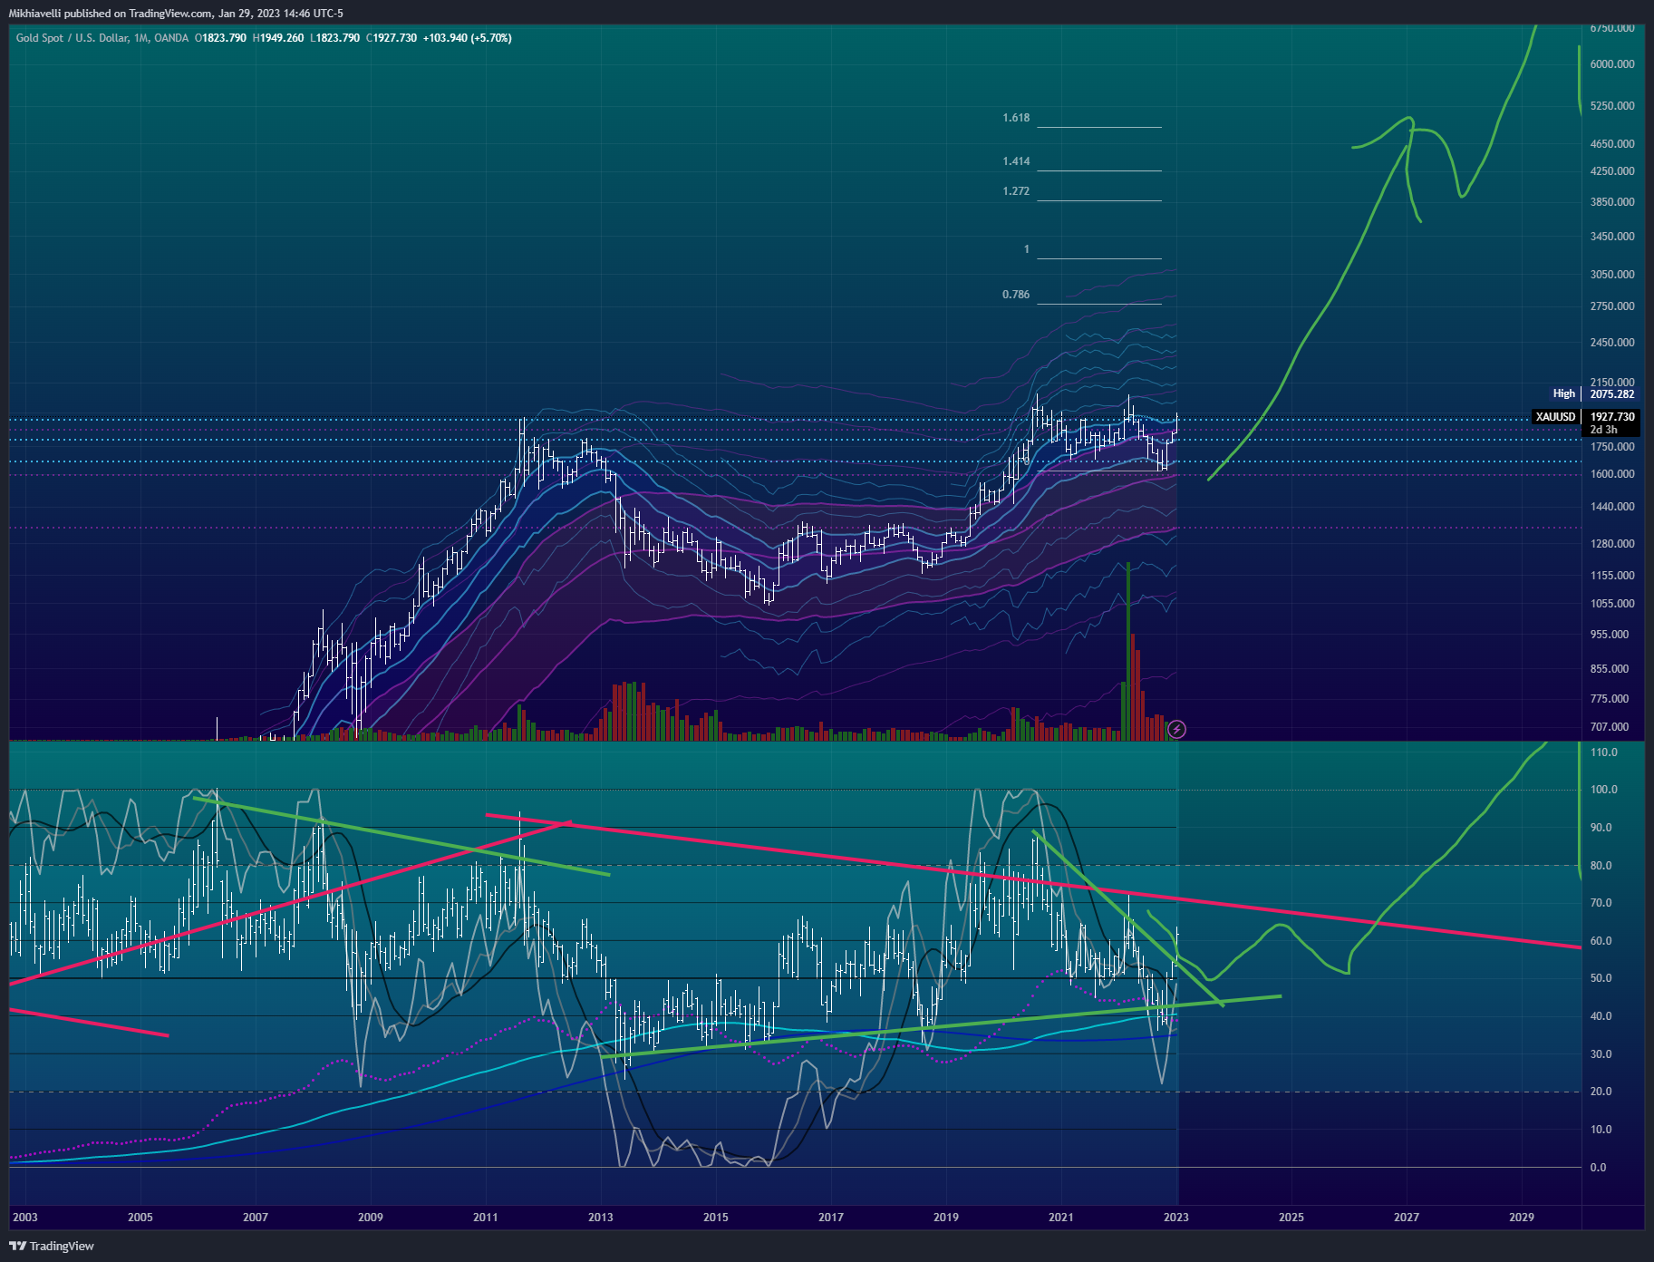Click the 2013 label on the time axis
This screenshot has width=1654, height=1262.
[600, 1217]
